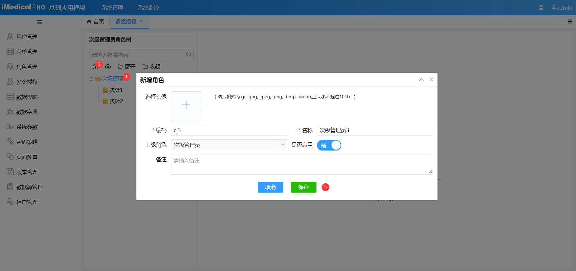Save the new role with 保存
Viewport: 576px width, 271px height.
point(303,187)
